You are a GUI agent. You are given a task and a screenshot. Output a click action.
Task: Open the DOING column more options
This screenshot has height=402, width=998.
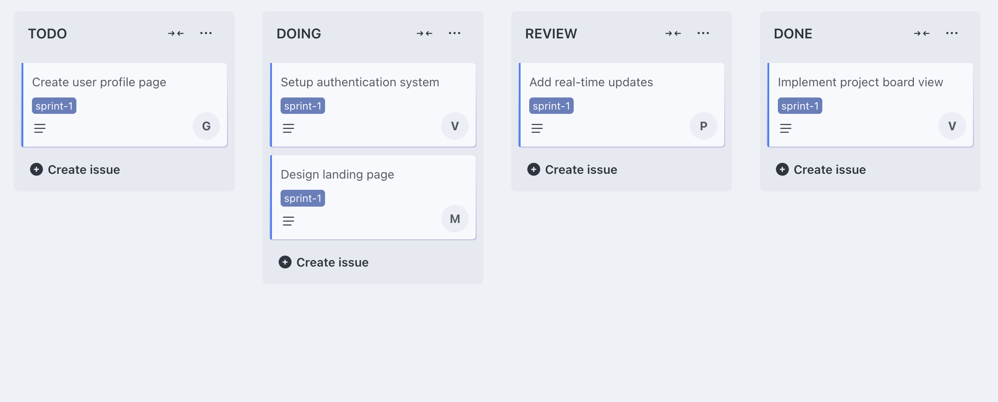click(x=455, y=33)
